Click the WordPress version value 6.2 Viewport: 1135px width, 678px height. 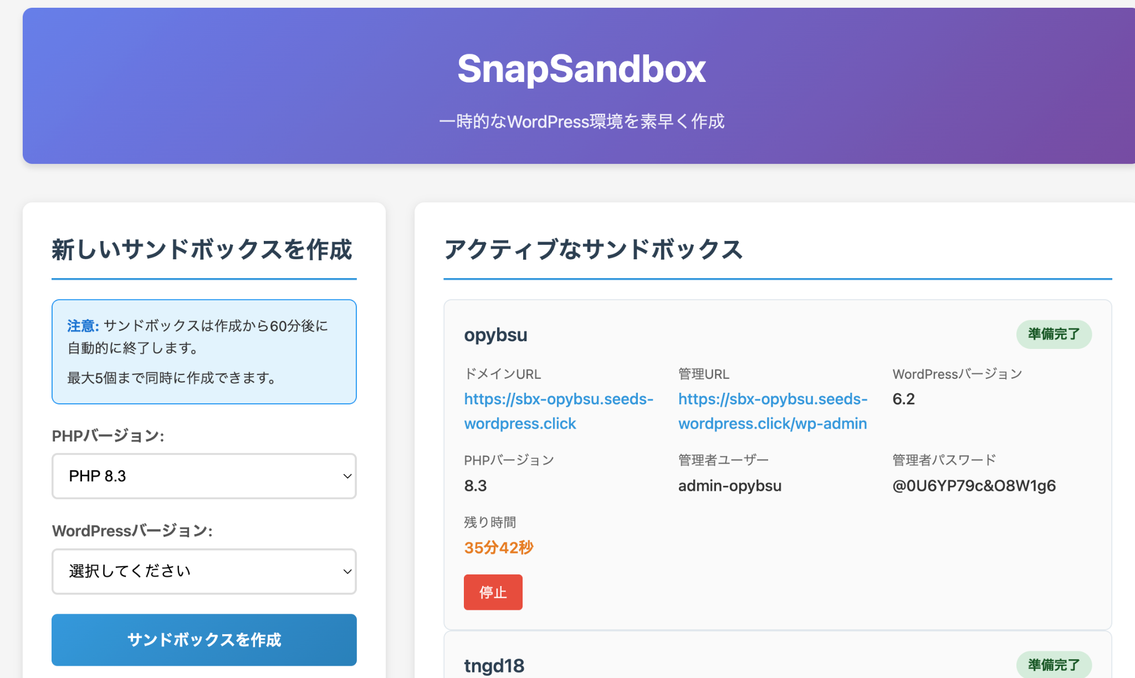coord(903,399)
